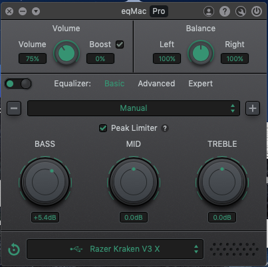Image resolution: width=268 pixels, height=267 pixels.
Task: Toggle the Equalizer on/off switch
Action: coord(18,84)
